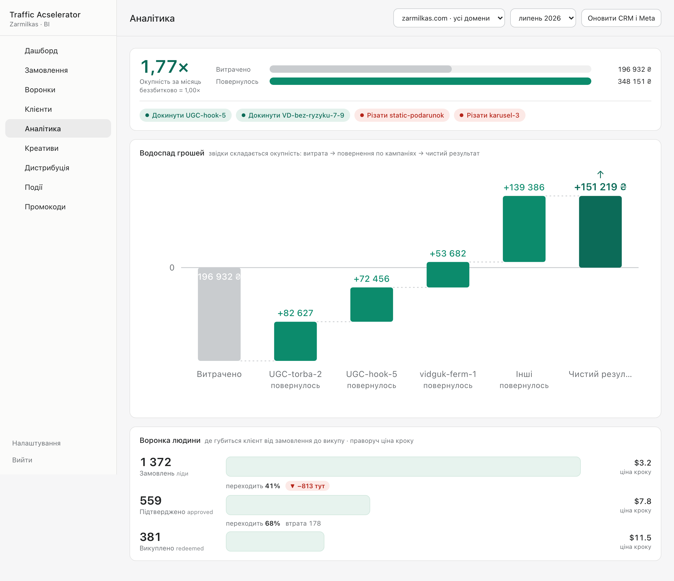Image resolution: width=674 pixels, height=581 pixels.
Task: Click the Різати karusel-3 tag
Action: pos(489,115)
